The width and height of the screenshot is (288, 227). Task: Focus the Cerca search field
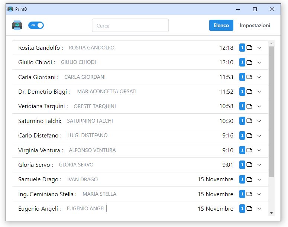coord(130,26)
